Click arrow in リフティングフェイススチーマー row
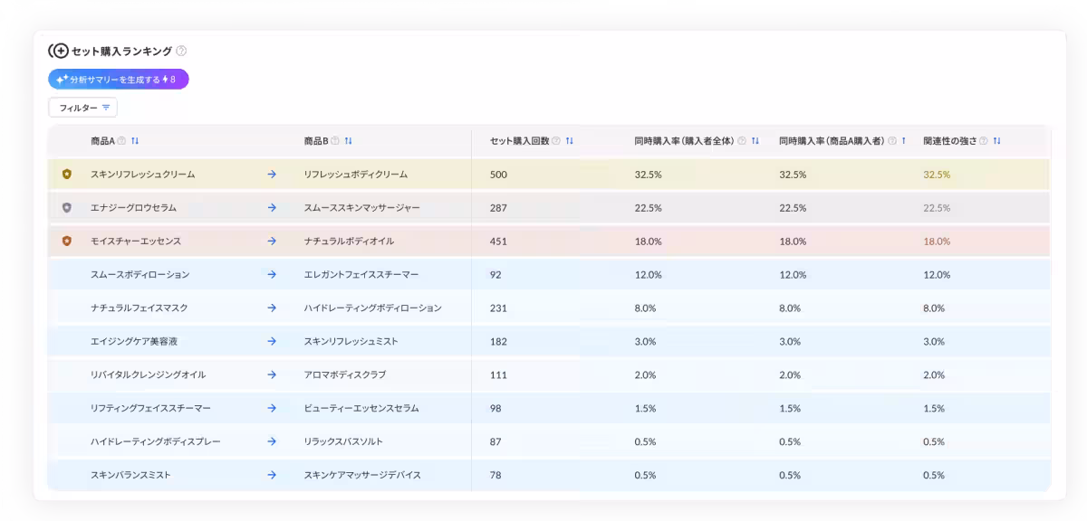The image size is (1087, 521). [272, 408]
